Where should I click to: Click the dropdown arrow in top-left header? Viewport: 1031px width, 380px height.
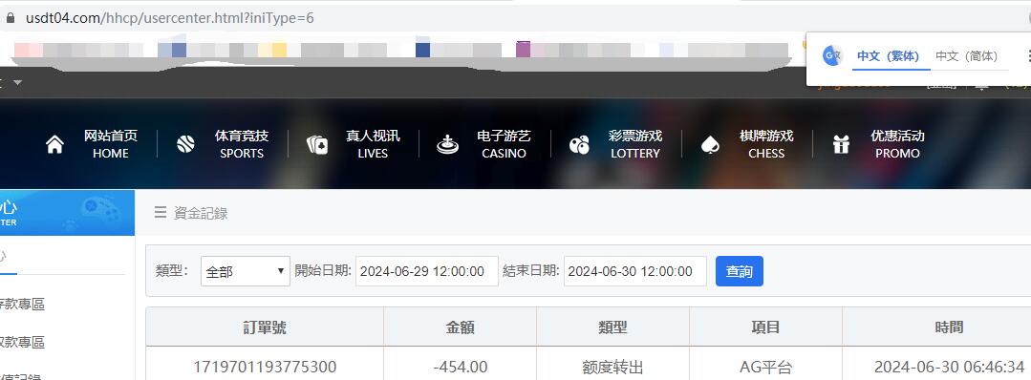pos(18,82)
